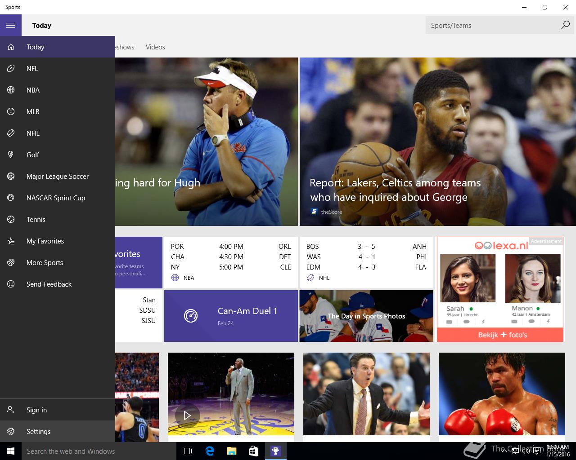Click the More Sports icon
This screenshot has height=460, width=576.
[x=11, y=263]
